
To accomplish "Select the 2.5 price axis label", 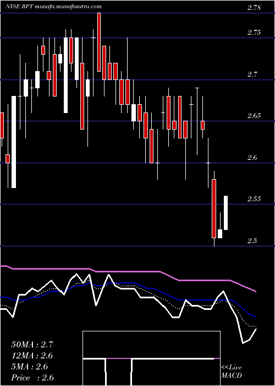I will coord(252,240).
